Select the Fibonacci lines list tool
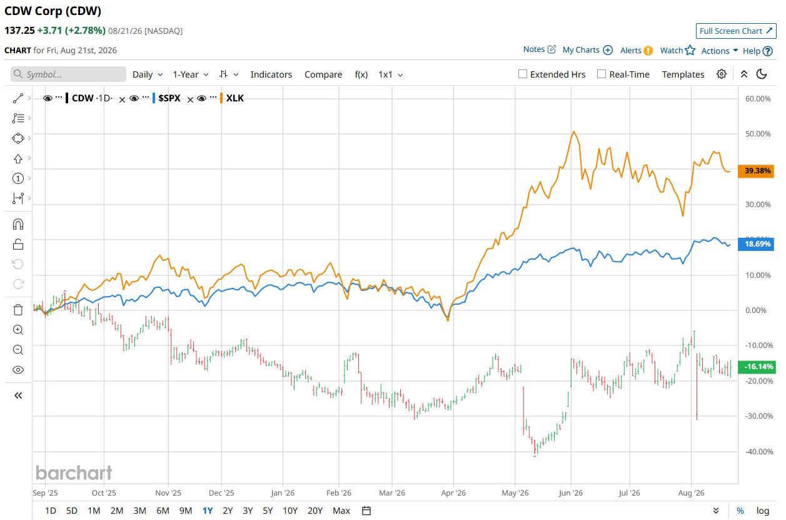The height and width of the screenshot is (520, 786). 18,118
